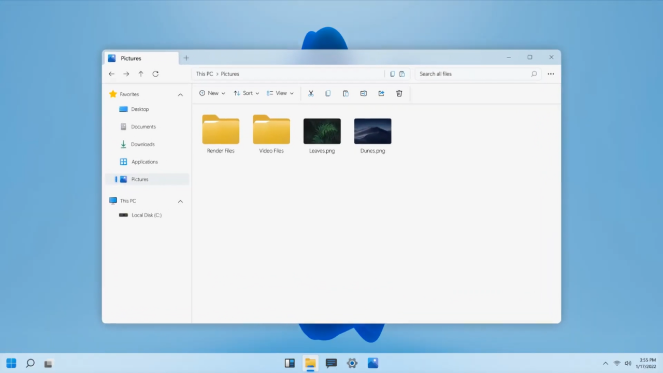This screenshot has width=663, height=373.
Task: Open Widgets panel icon in taskbar center
Action: tap(290, 363)
